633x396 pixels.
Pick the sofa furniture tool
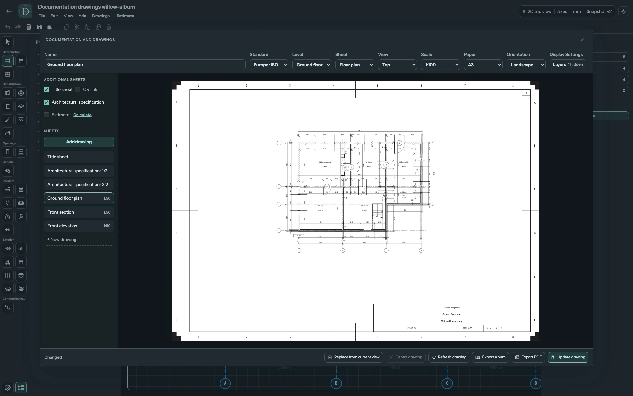[x=21, y=203]
